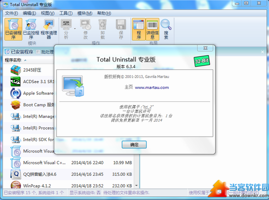The image size is (269, 200).
Task: Click the 315.00 KB size cell
Action: point(122,174)
